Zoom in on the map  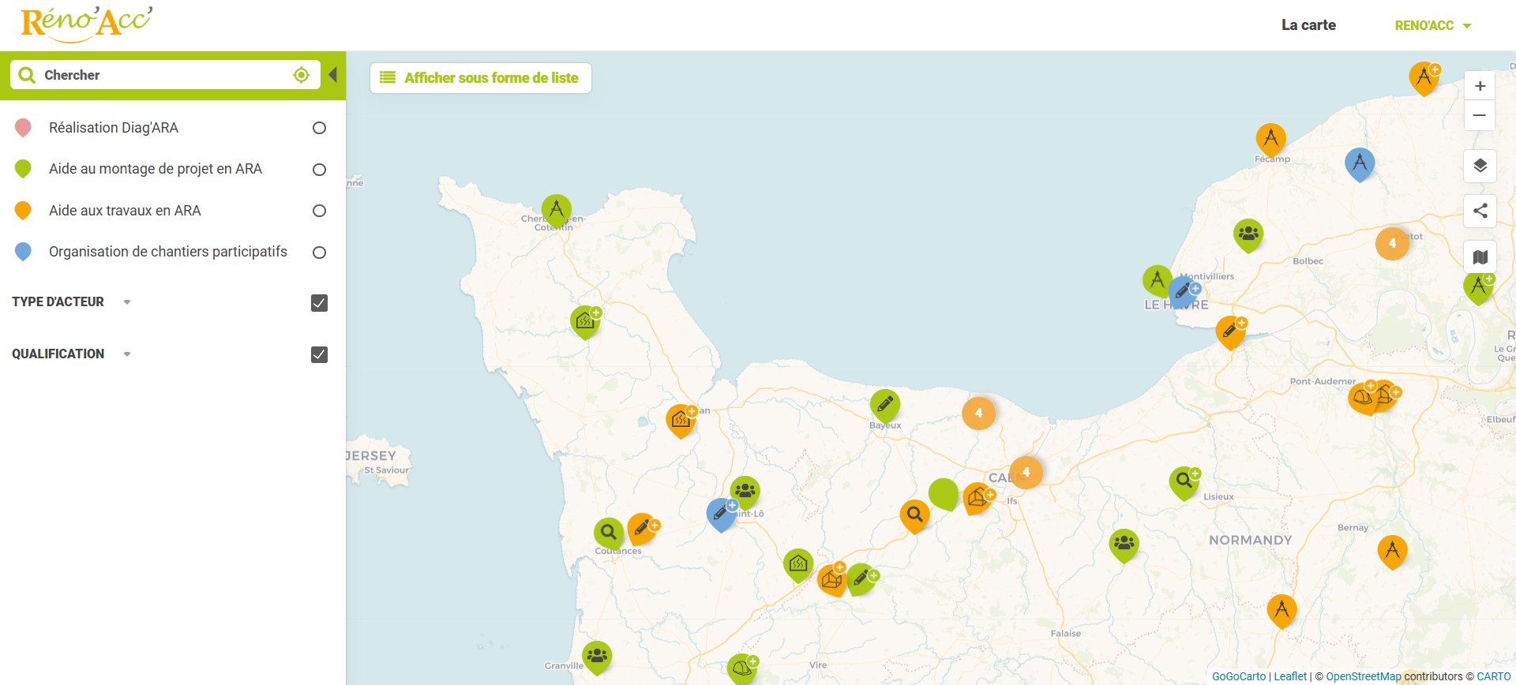point(1480,86)
